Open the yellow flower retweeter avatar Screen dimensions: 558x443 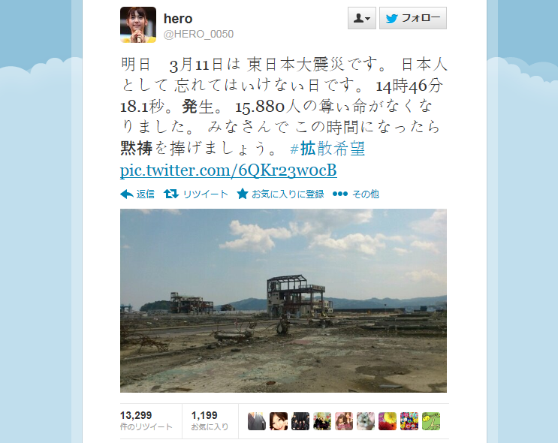(388, 421)
